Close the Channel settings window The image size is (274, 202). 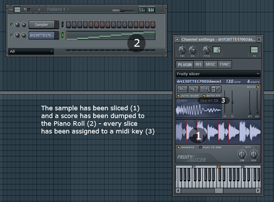tap(259, 40)
